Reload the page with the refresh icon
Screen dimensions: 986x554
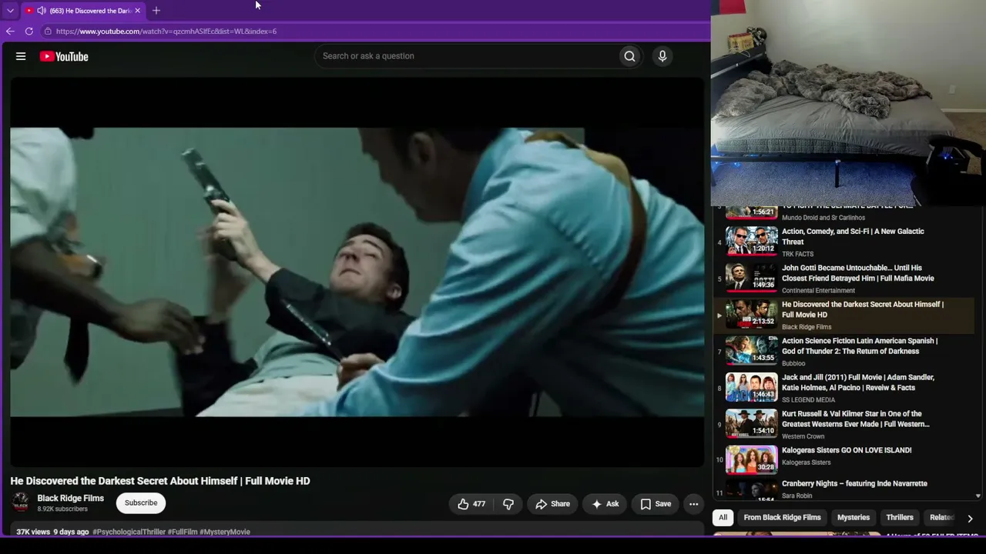[x=29, y=32]
